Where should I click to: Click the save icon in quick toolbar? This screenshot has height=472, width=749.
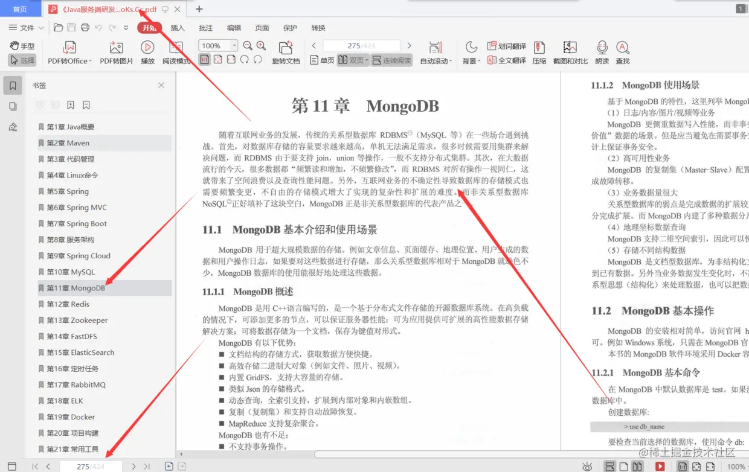pos(72,28)
